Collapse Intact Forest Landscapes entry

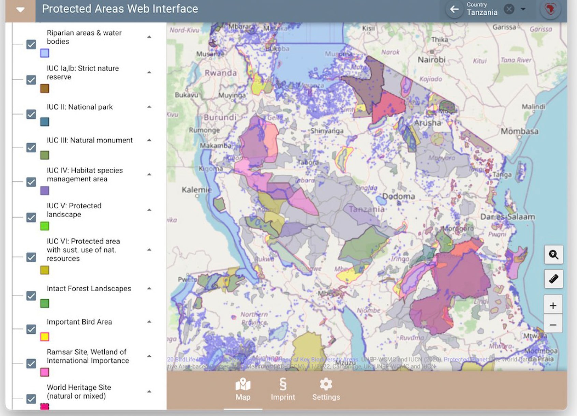pos(149,288)
